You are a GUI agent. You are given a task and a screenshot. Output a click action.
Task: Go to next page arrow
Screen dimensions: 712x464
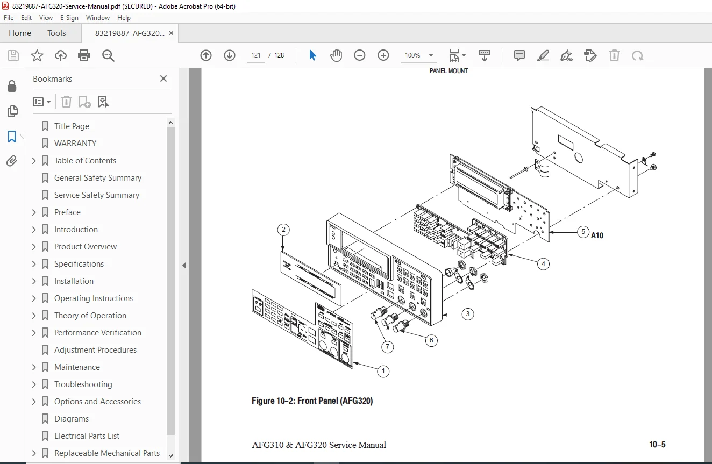(x=230, y=55)
